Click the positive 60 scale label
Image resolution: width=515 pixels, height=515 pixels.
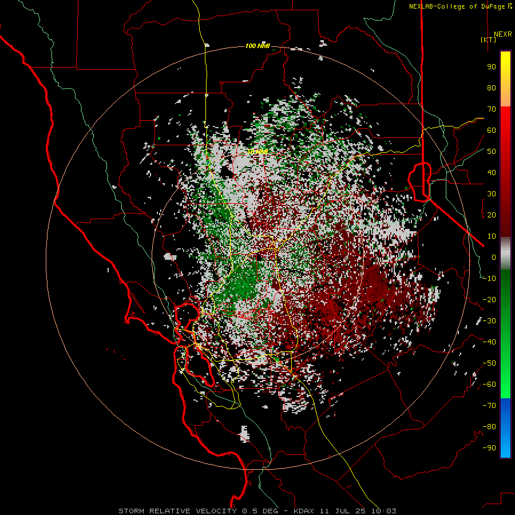[x=492, y=130]
